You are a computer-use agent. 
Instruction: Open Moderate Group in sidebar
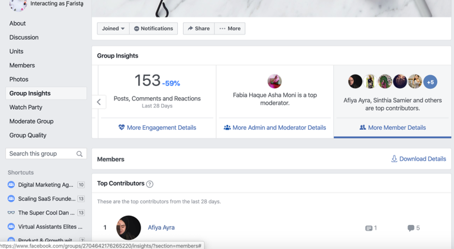[x=31, y=121]
